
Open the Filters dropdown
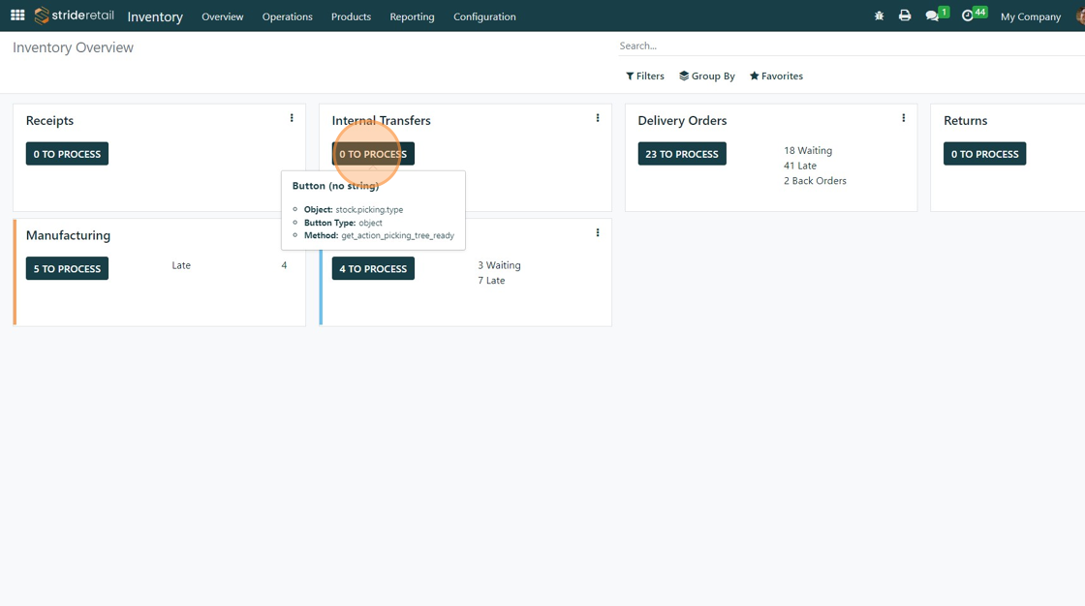(645, 76)
